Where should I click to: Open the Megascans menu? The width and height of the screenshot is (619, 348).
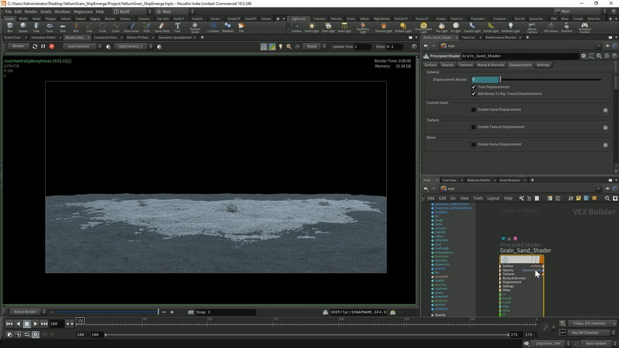point(83,11)
